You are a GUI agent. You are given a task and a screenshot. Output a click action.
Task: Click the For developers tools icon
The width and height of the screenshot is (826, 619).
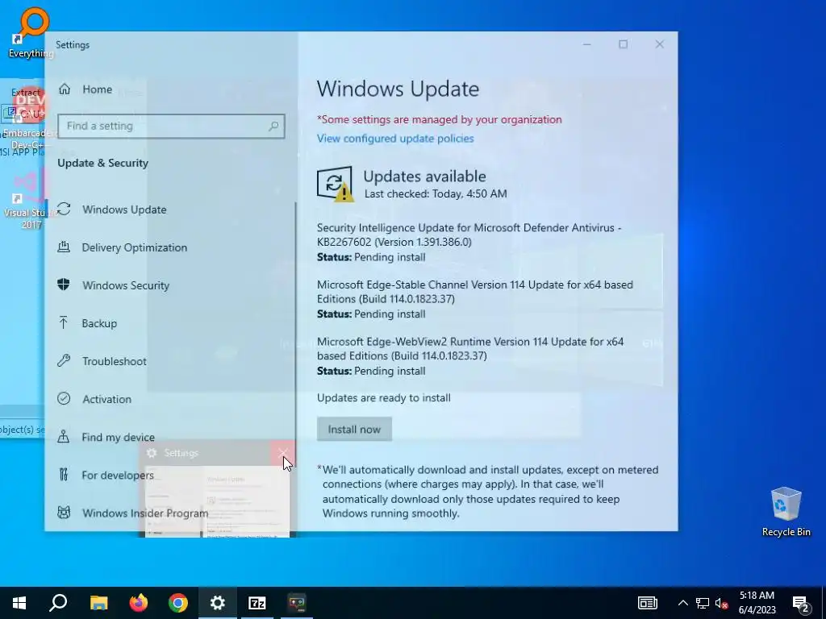click(x=64, y=475)
